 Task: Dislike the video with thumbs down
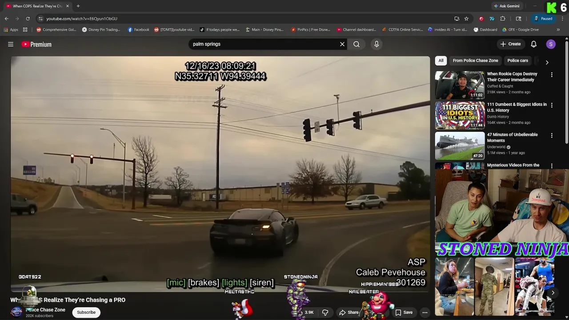(x=325, y=312)
